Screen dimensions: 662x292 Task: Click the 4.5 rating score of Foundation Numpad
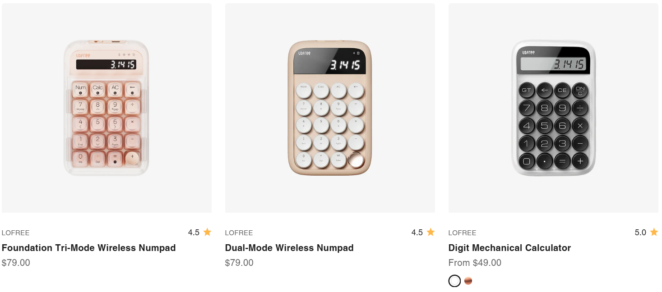tap(194, 233)
